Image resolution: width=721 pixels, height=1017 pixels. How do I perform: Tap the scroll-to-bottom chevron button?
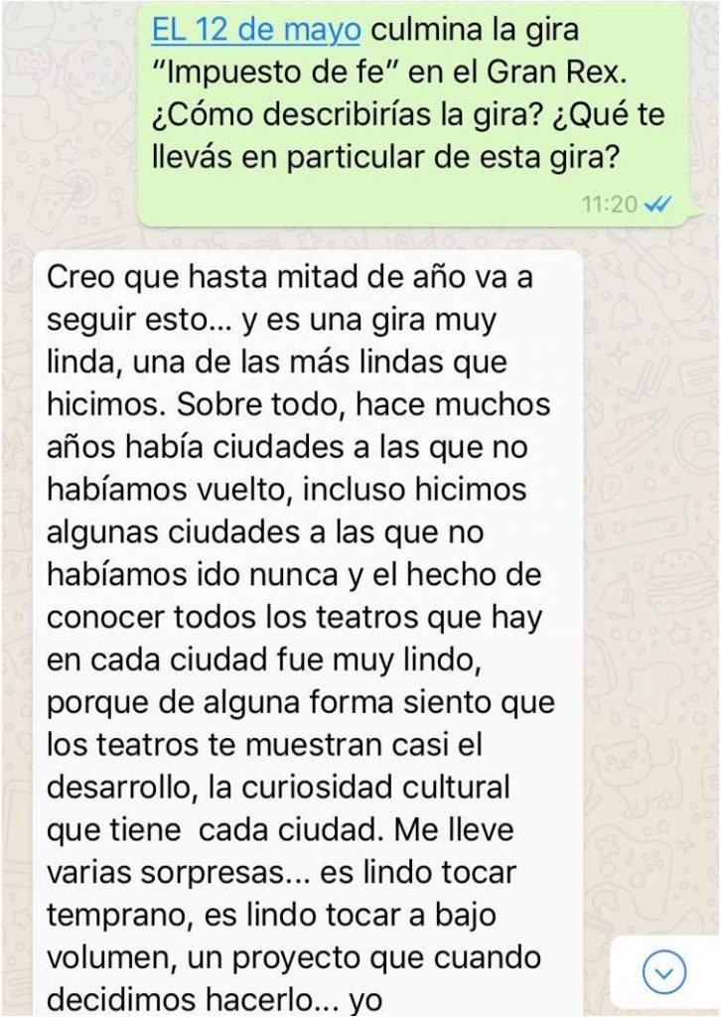tap(663, 971)
